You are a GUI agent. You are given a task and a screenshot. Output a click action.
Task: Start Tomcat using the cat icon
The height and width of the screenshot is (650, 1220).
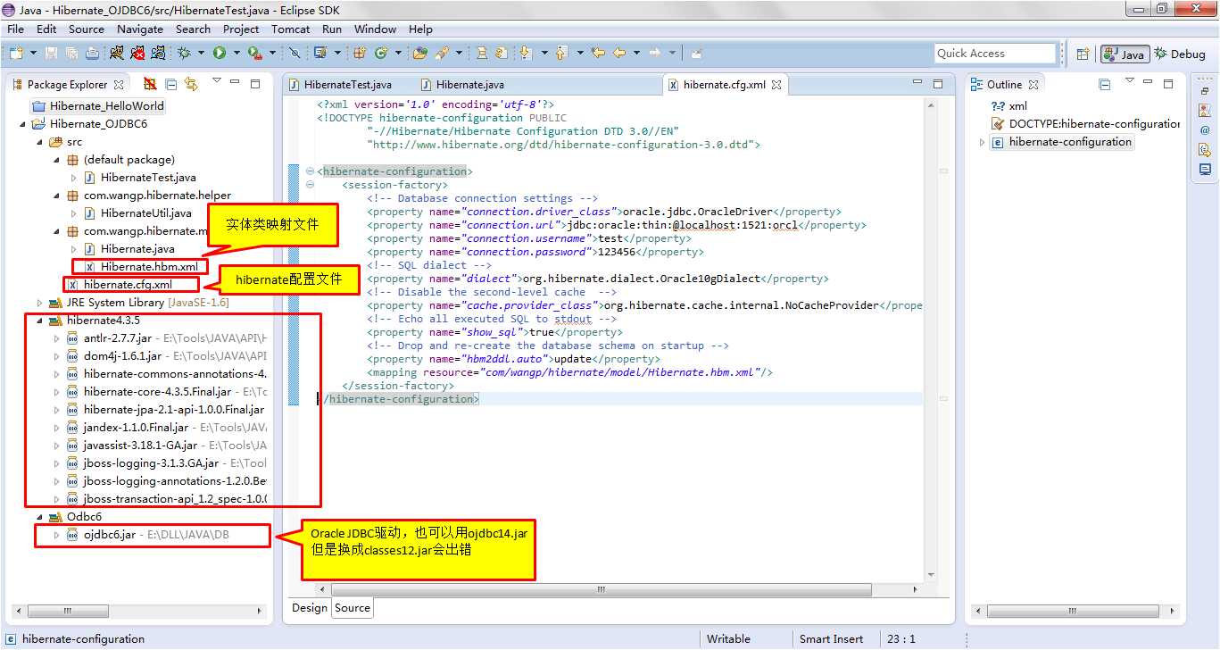tap(116, 54)
